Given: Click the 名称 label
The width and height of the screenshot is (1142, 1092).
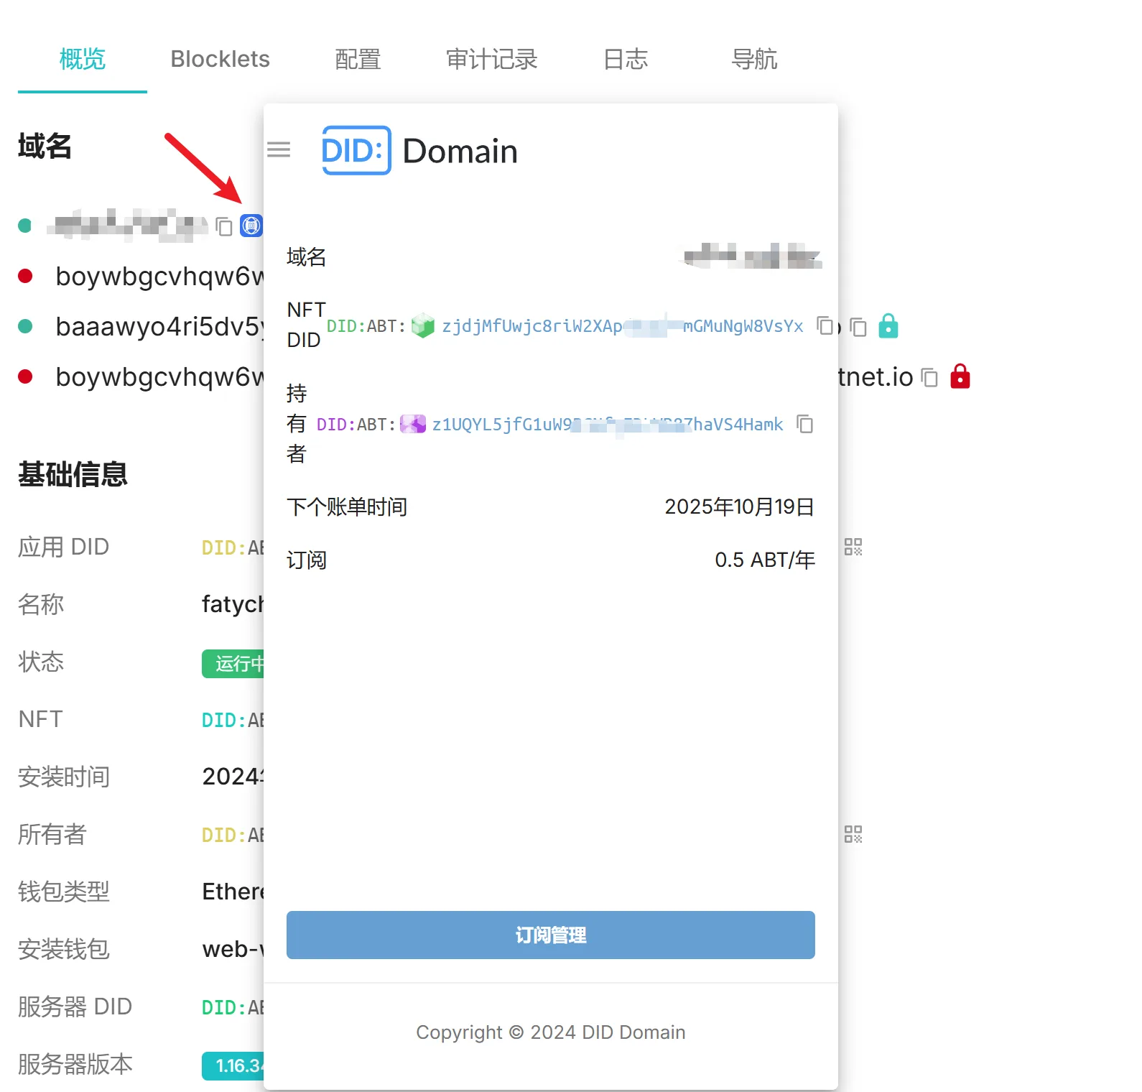Looking at the screenshot, I should click(41, 604).
